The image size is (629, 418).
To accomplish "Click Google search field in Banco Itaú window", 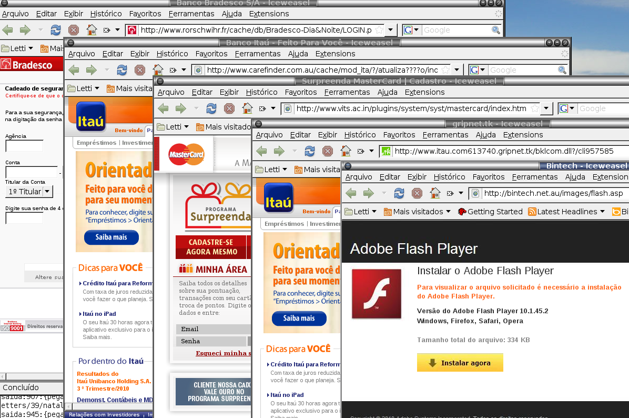I will pos(523,70).
